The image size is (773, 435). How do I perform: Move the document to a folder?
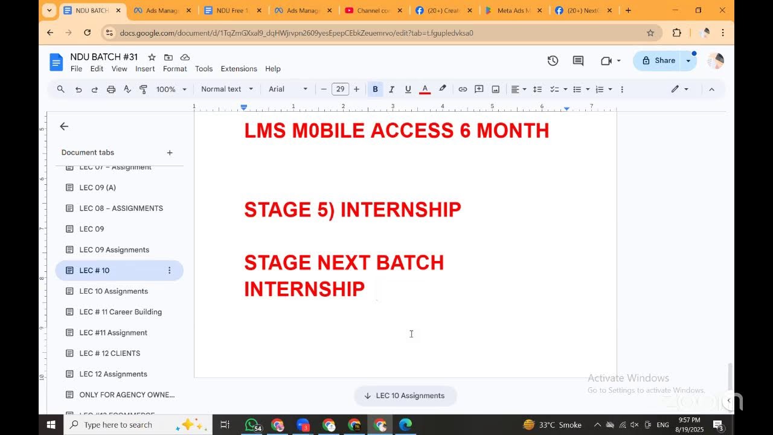[168, 57]
